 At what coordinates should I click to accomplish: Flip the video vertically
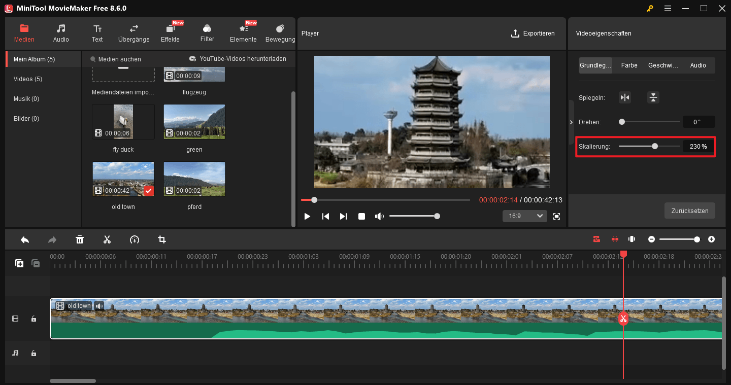click(x=653, y=97)
